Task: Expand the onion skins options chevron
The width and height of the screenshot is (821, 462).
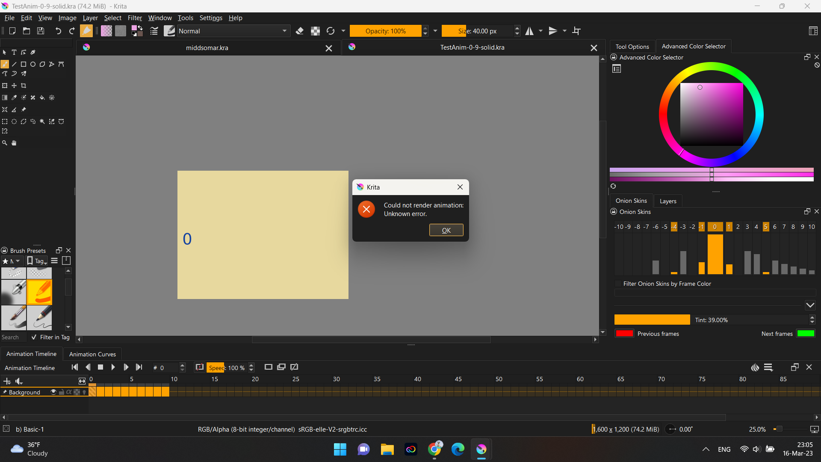Action: point(810,305)
